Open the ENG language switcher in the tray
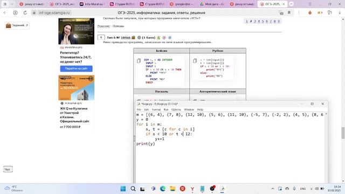The height and width of the screenshot is (194, 345). [x=303, y=189]
